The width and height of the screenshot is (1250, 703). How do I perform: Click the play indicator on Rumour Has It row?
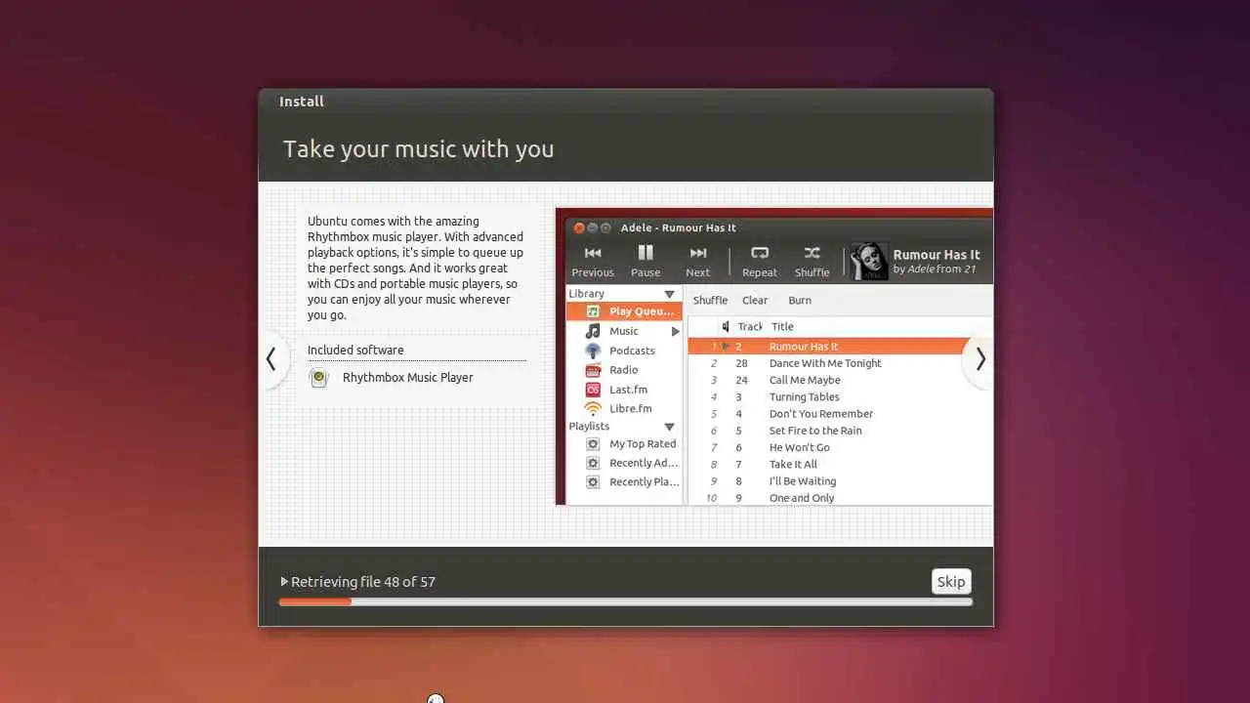[x=726, y=347]
